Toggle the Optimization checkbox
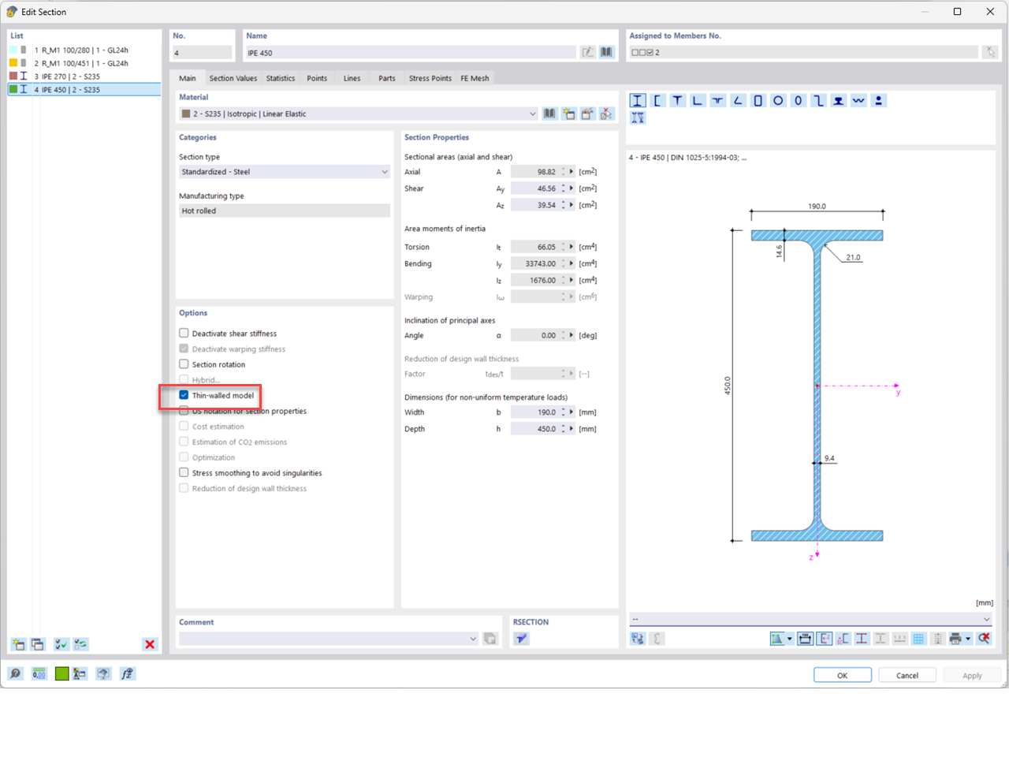 [184, 457]
